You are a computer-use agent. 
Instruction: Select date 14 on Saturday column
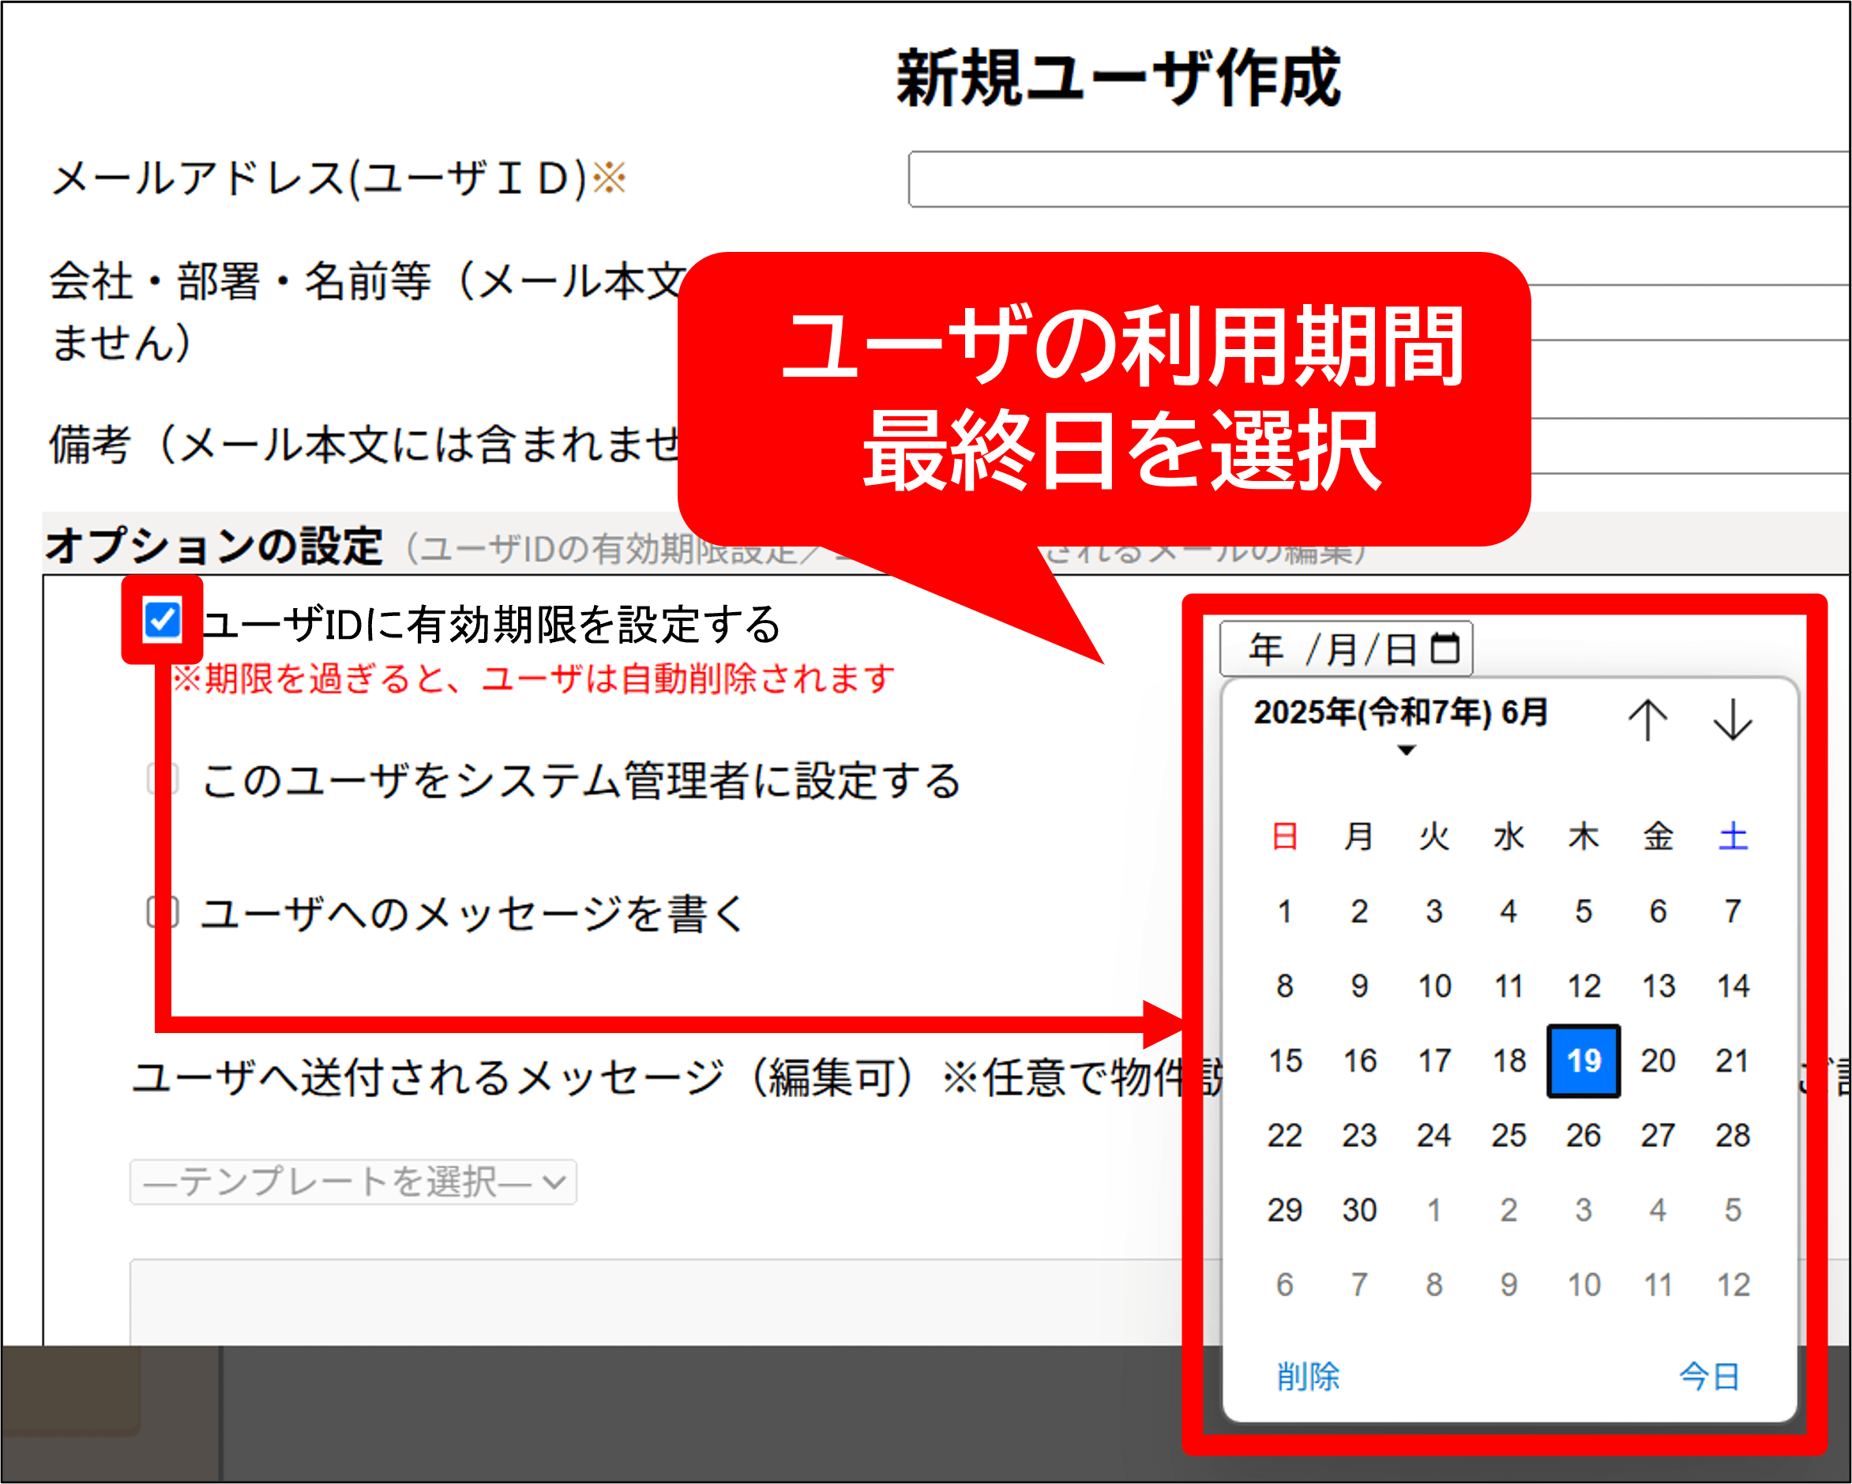point(1733,986)
